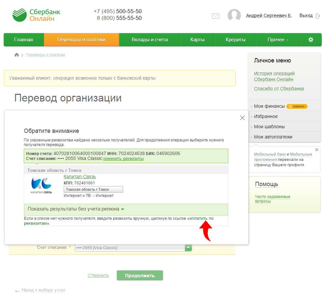Click the Продолжить button
326x308 pixels.
(140, 276)
